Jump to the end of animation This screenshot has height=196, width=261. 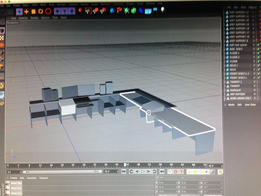point(162,171)
